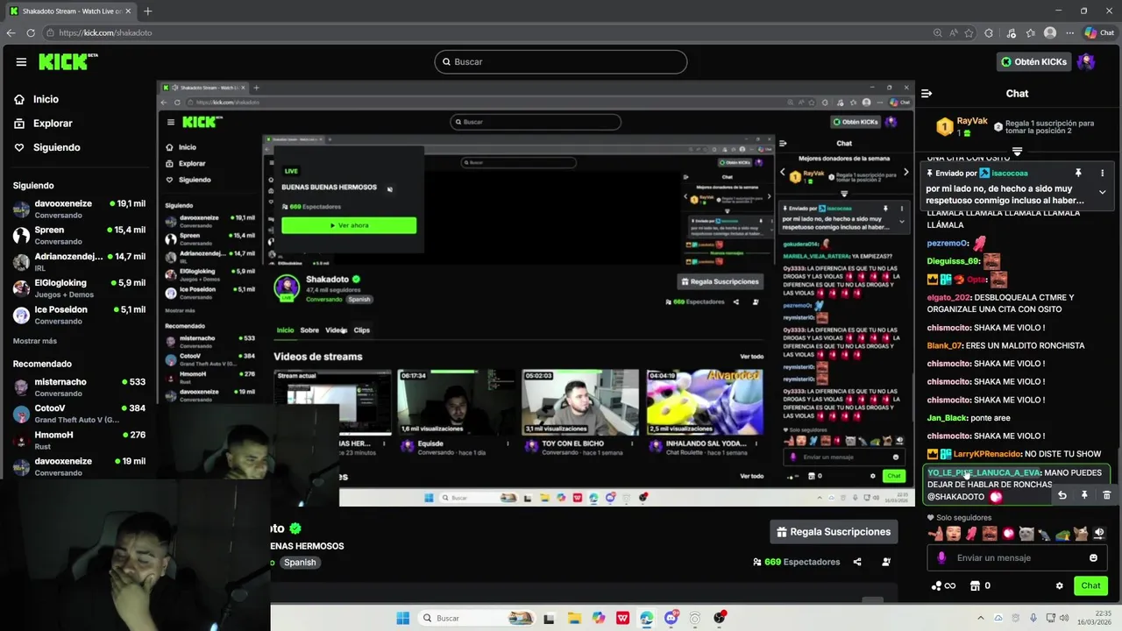Open Ice Poseidon channel in sidebar
This screenshot has height=631, width=1122.
pyautogui.click(x=79, y=315)
